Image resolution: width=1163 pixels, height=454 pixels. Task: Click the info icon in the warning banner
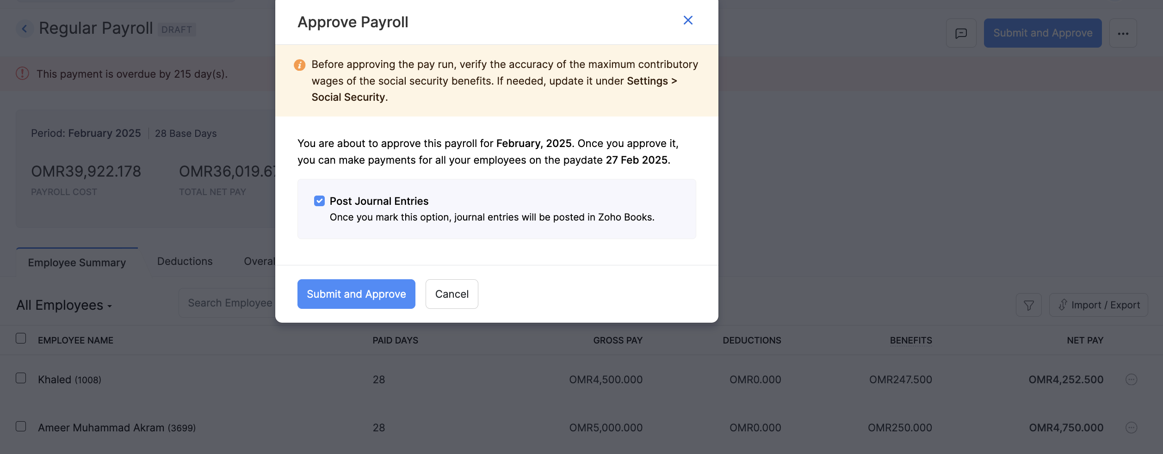[x=299, y=65]
